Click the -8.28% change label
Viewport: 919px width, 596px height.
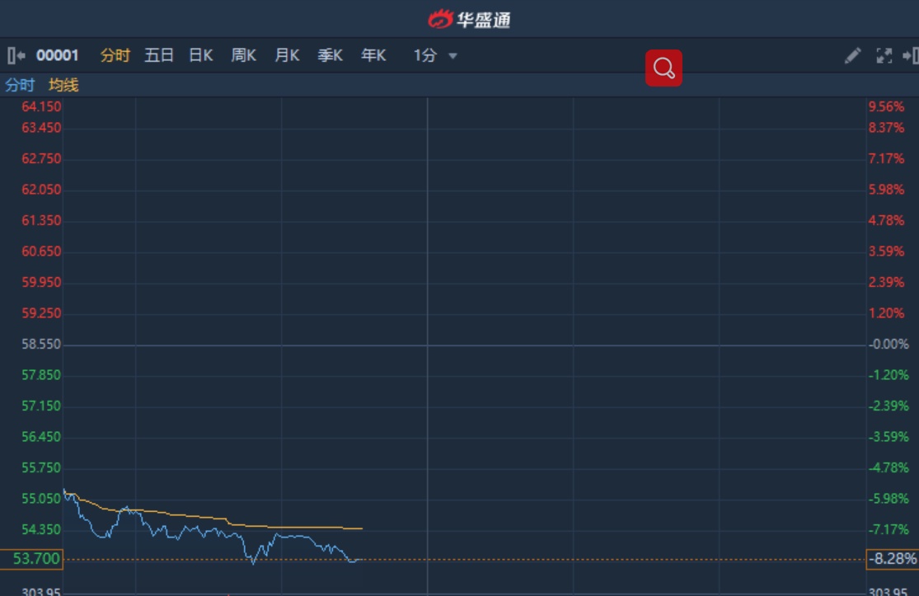[893, 559]
